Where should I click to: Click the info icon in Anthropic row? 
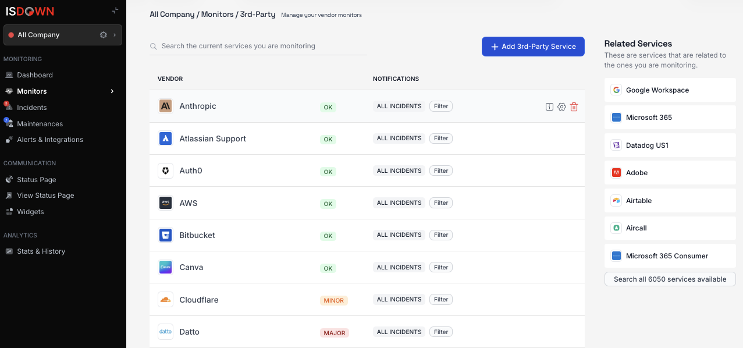click(549, 106)
